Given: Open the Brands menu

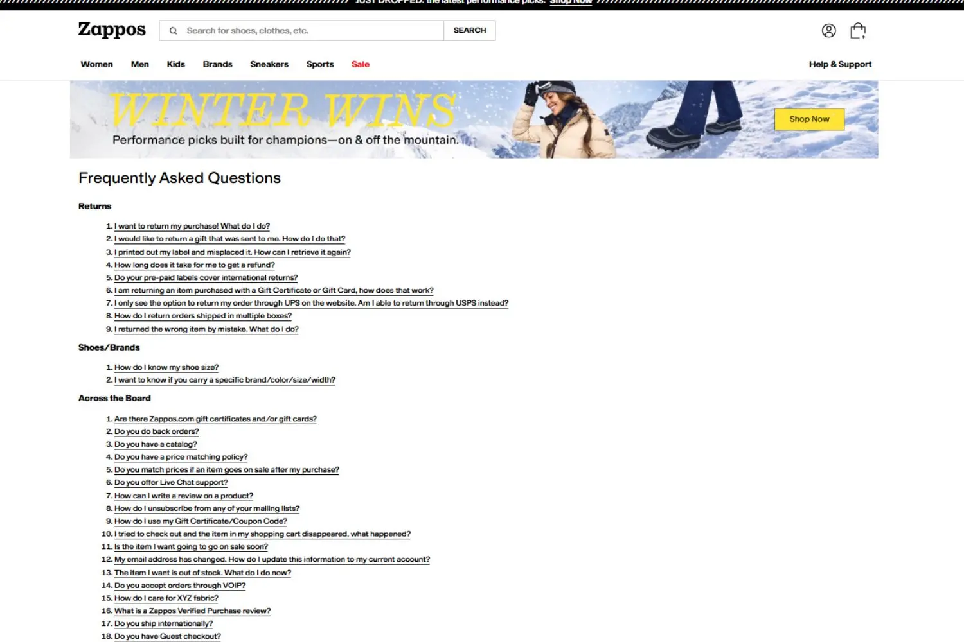Looking at the screenshot, I should click(218, 64).
